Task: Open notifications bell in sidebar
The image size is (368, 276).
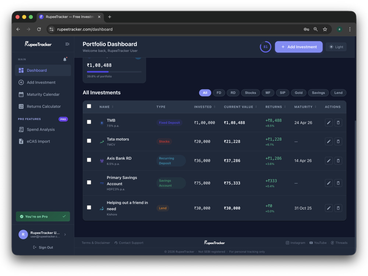Action: (65, 59)
